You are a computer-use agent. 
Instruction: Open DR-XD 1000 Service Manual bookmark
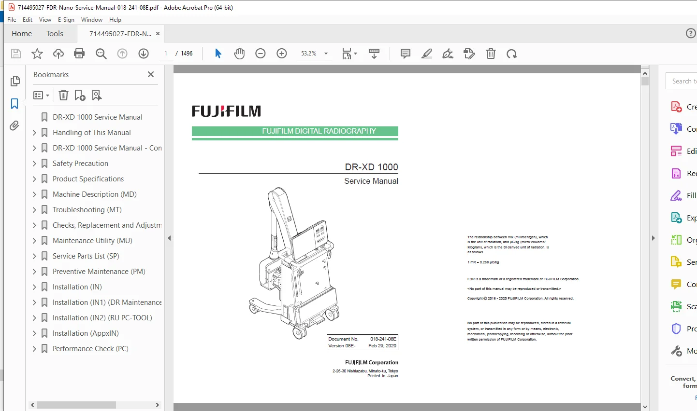click(98, 117)
